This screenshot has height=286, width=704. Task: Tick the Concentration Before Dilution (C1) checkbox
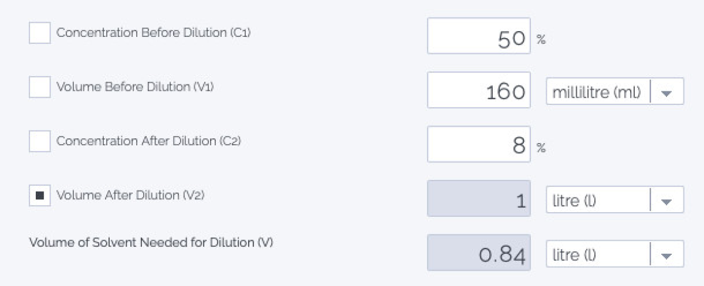(x=39, y=33)
